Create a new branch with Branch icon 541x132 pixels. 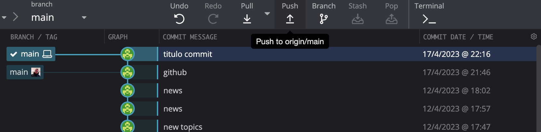324,19
